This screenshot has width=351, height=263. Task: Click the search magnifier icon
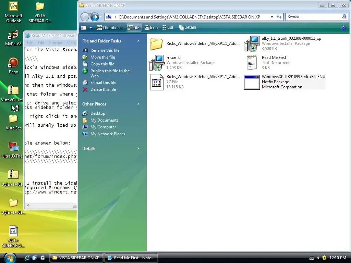pyautogui.click(x=344, y=17)
